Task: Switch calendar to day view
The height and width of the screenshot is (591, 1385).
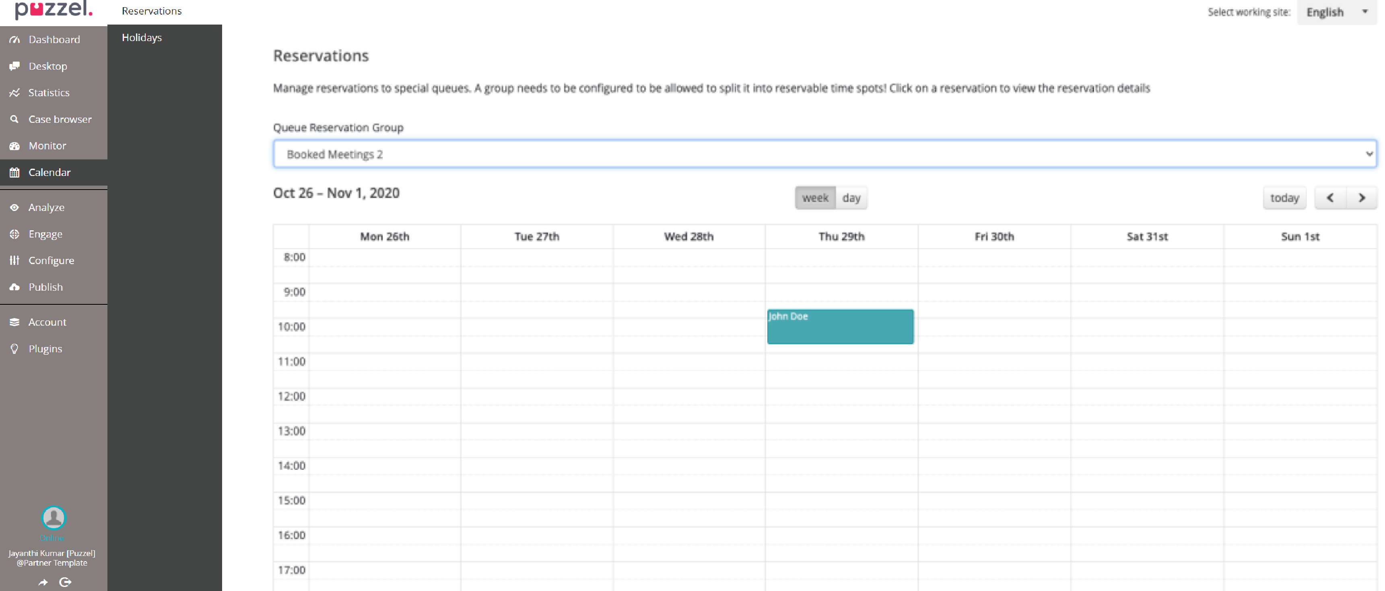Action: point(851,198)
